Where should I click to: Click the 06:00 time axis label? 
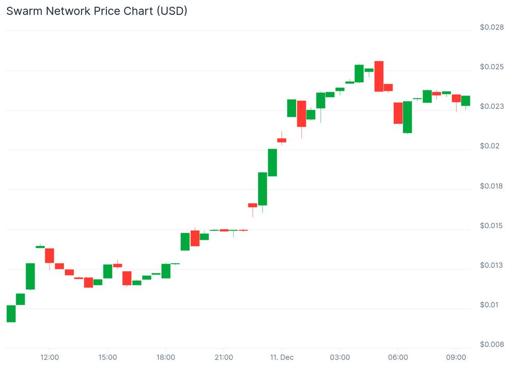click(398, 357)
